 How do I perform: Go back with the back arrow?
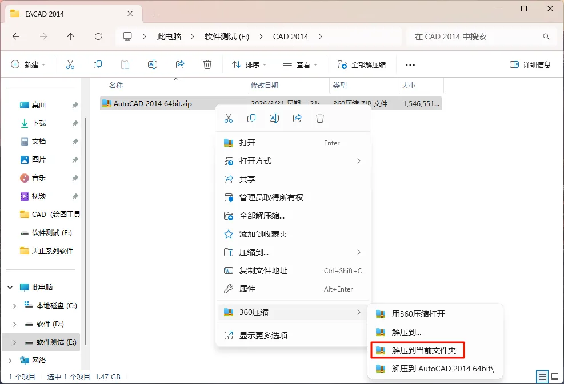pyautogui.click(x=16, y=37)
